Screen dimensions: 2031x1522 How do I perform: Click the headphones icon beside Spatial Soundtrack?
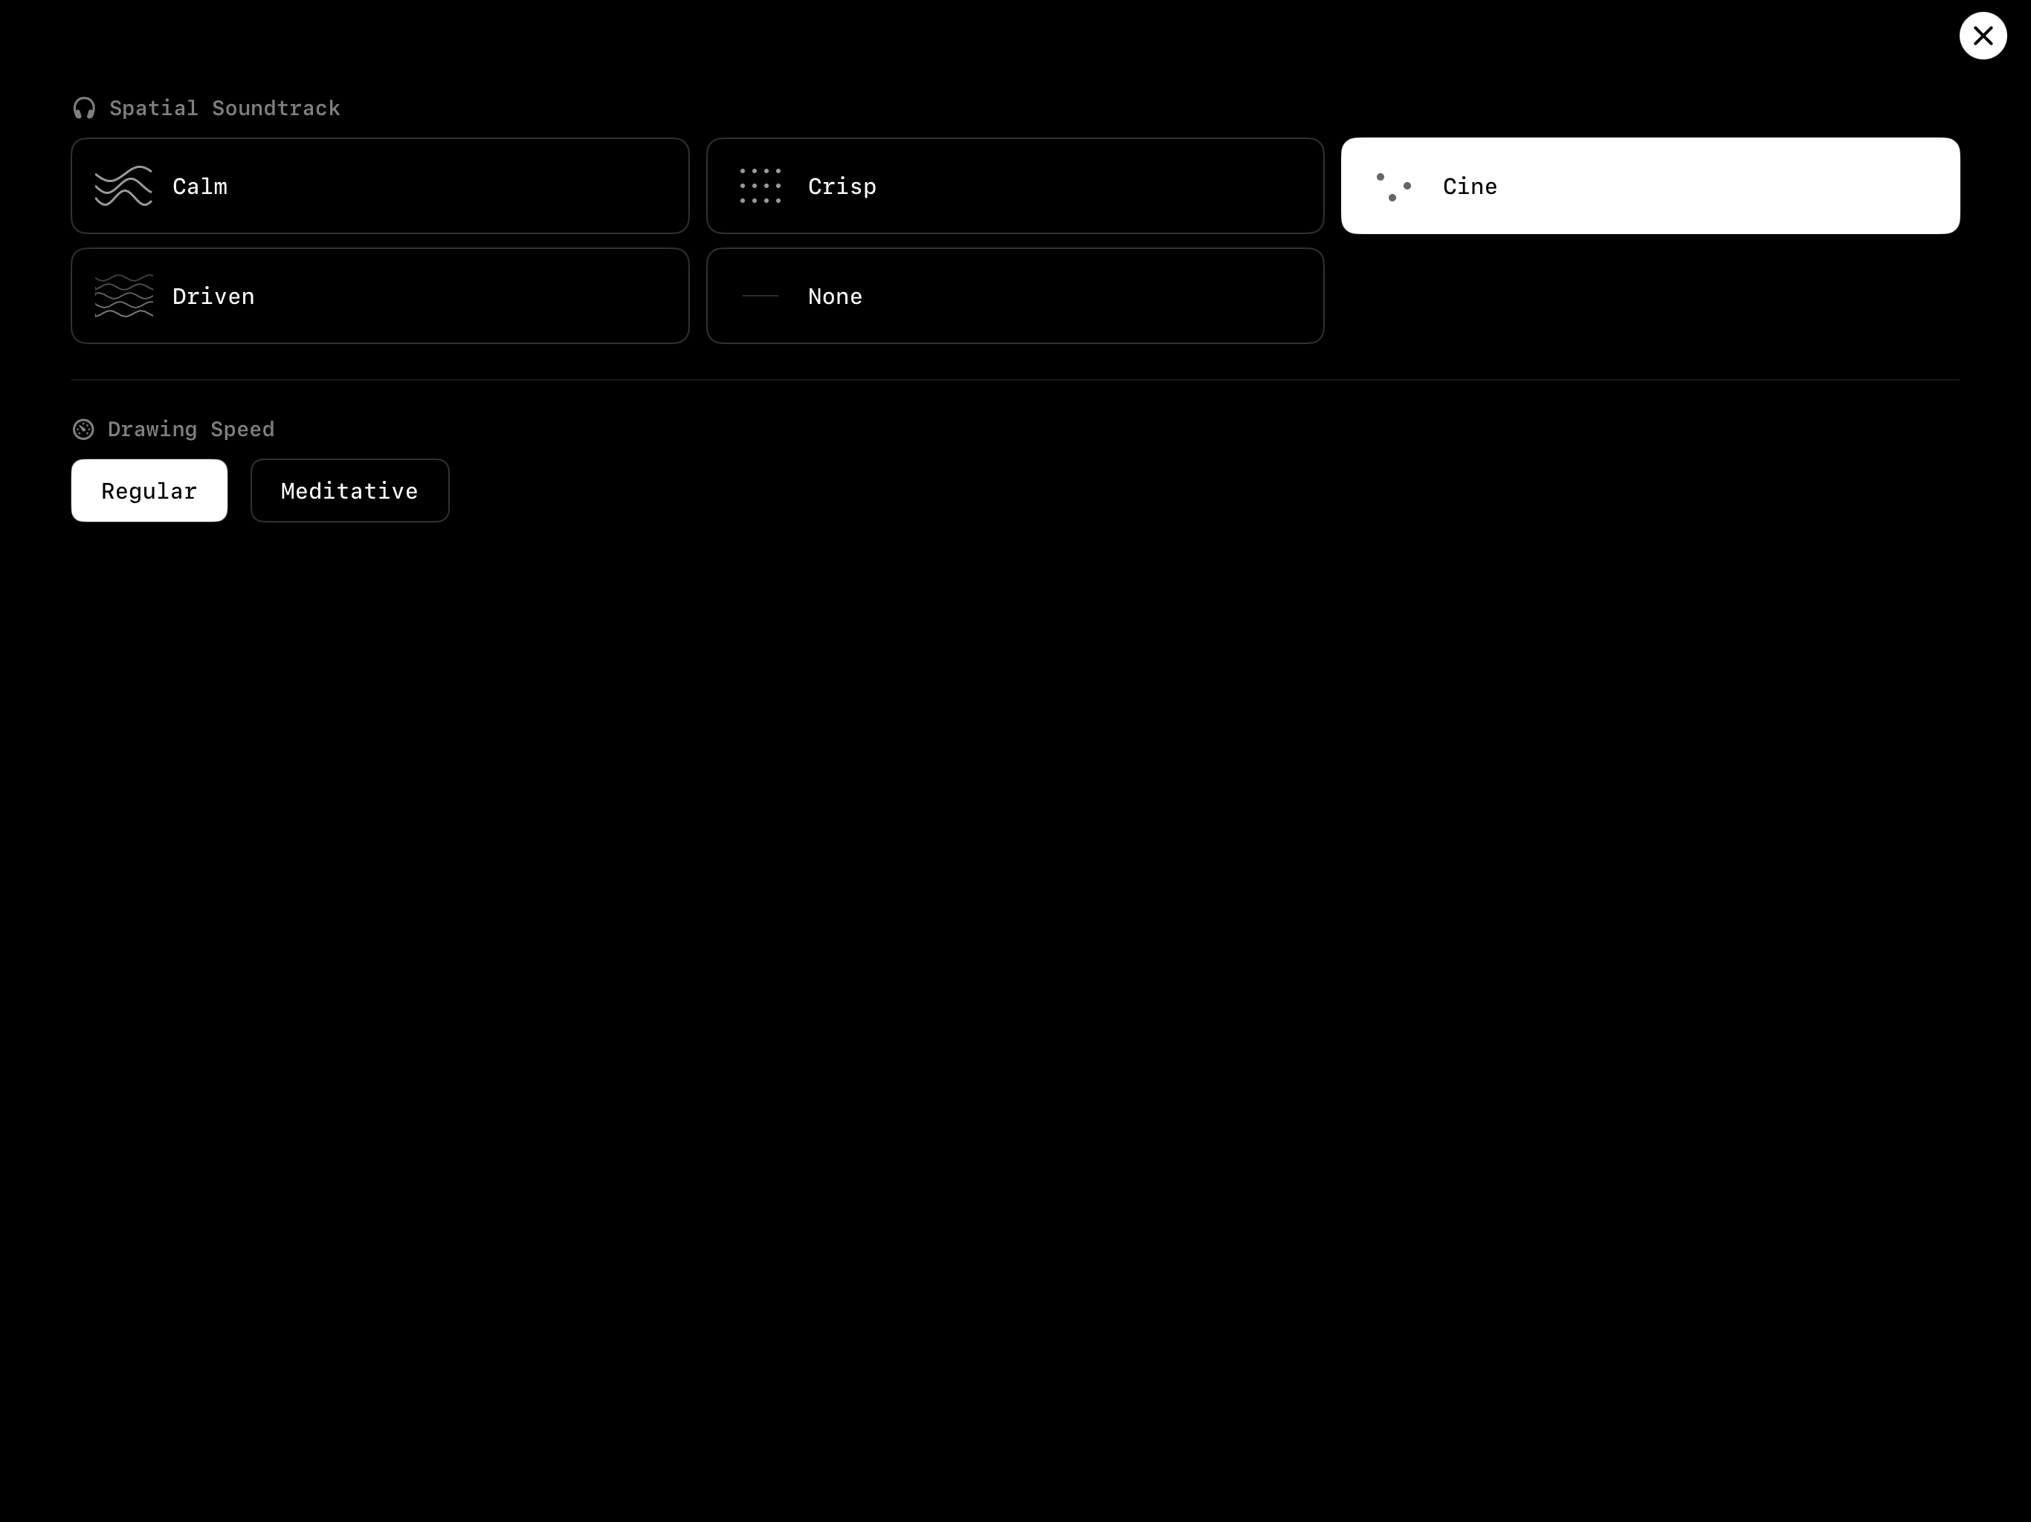(x=85, y=109)
